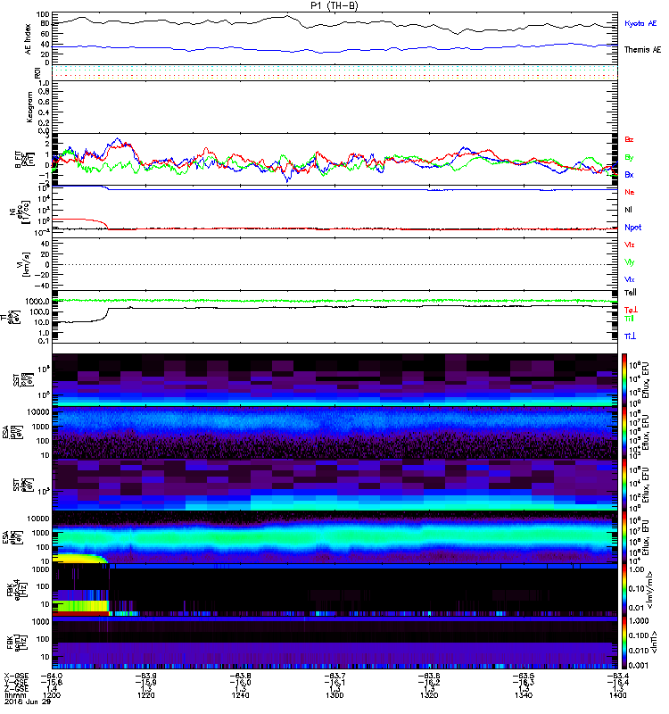The image size is (669, 714).
Task: Click the -83.9 X-GSE value
Action: point(145,676)
